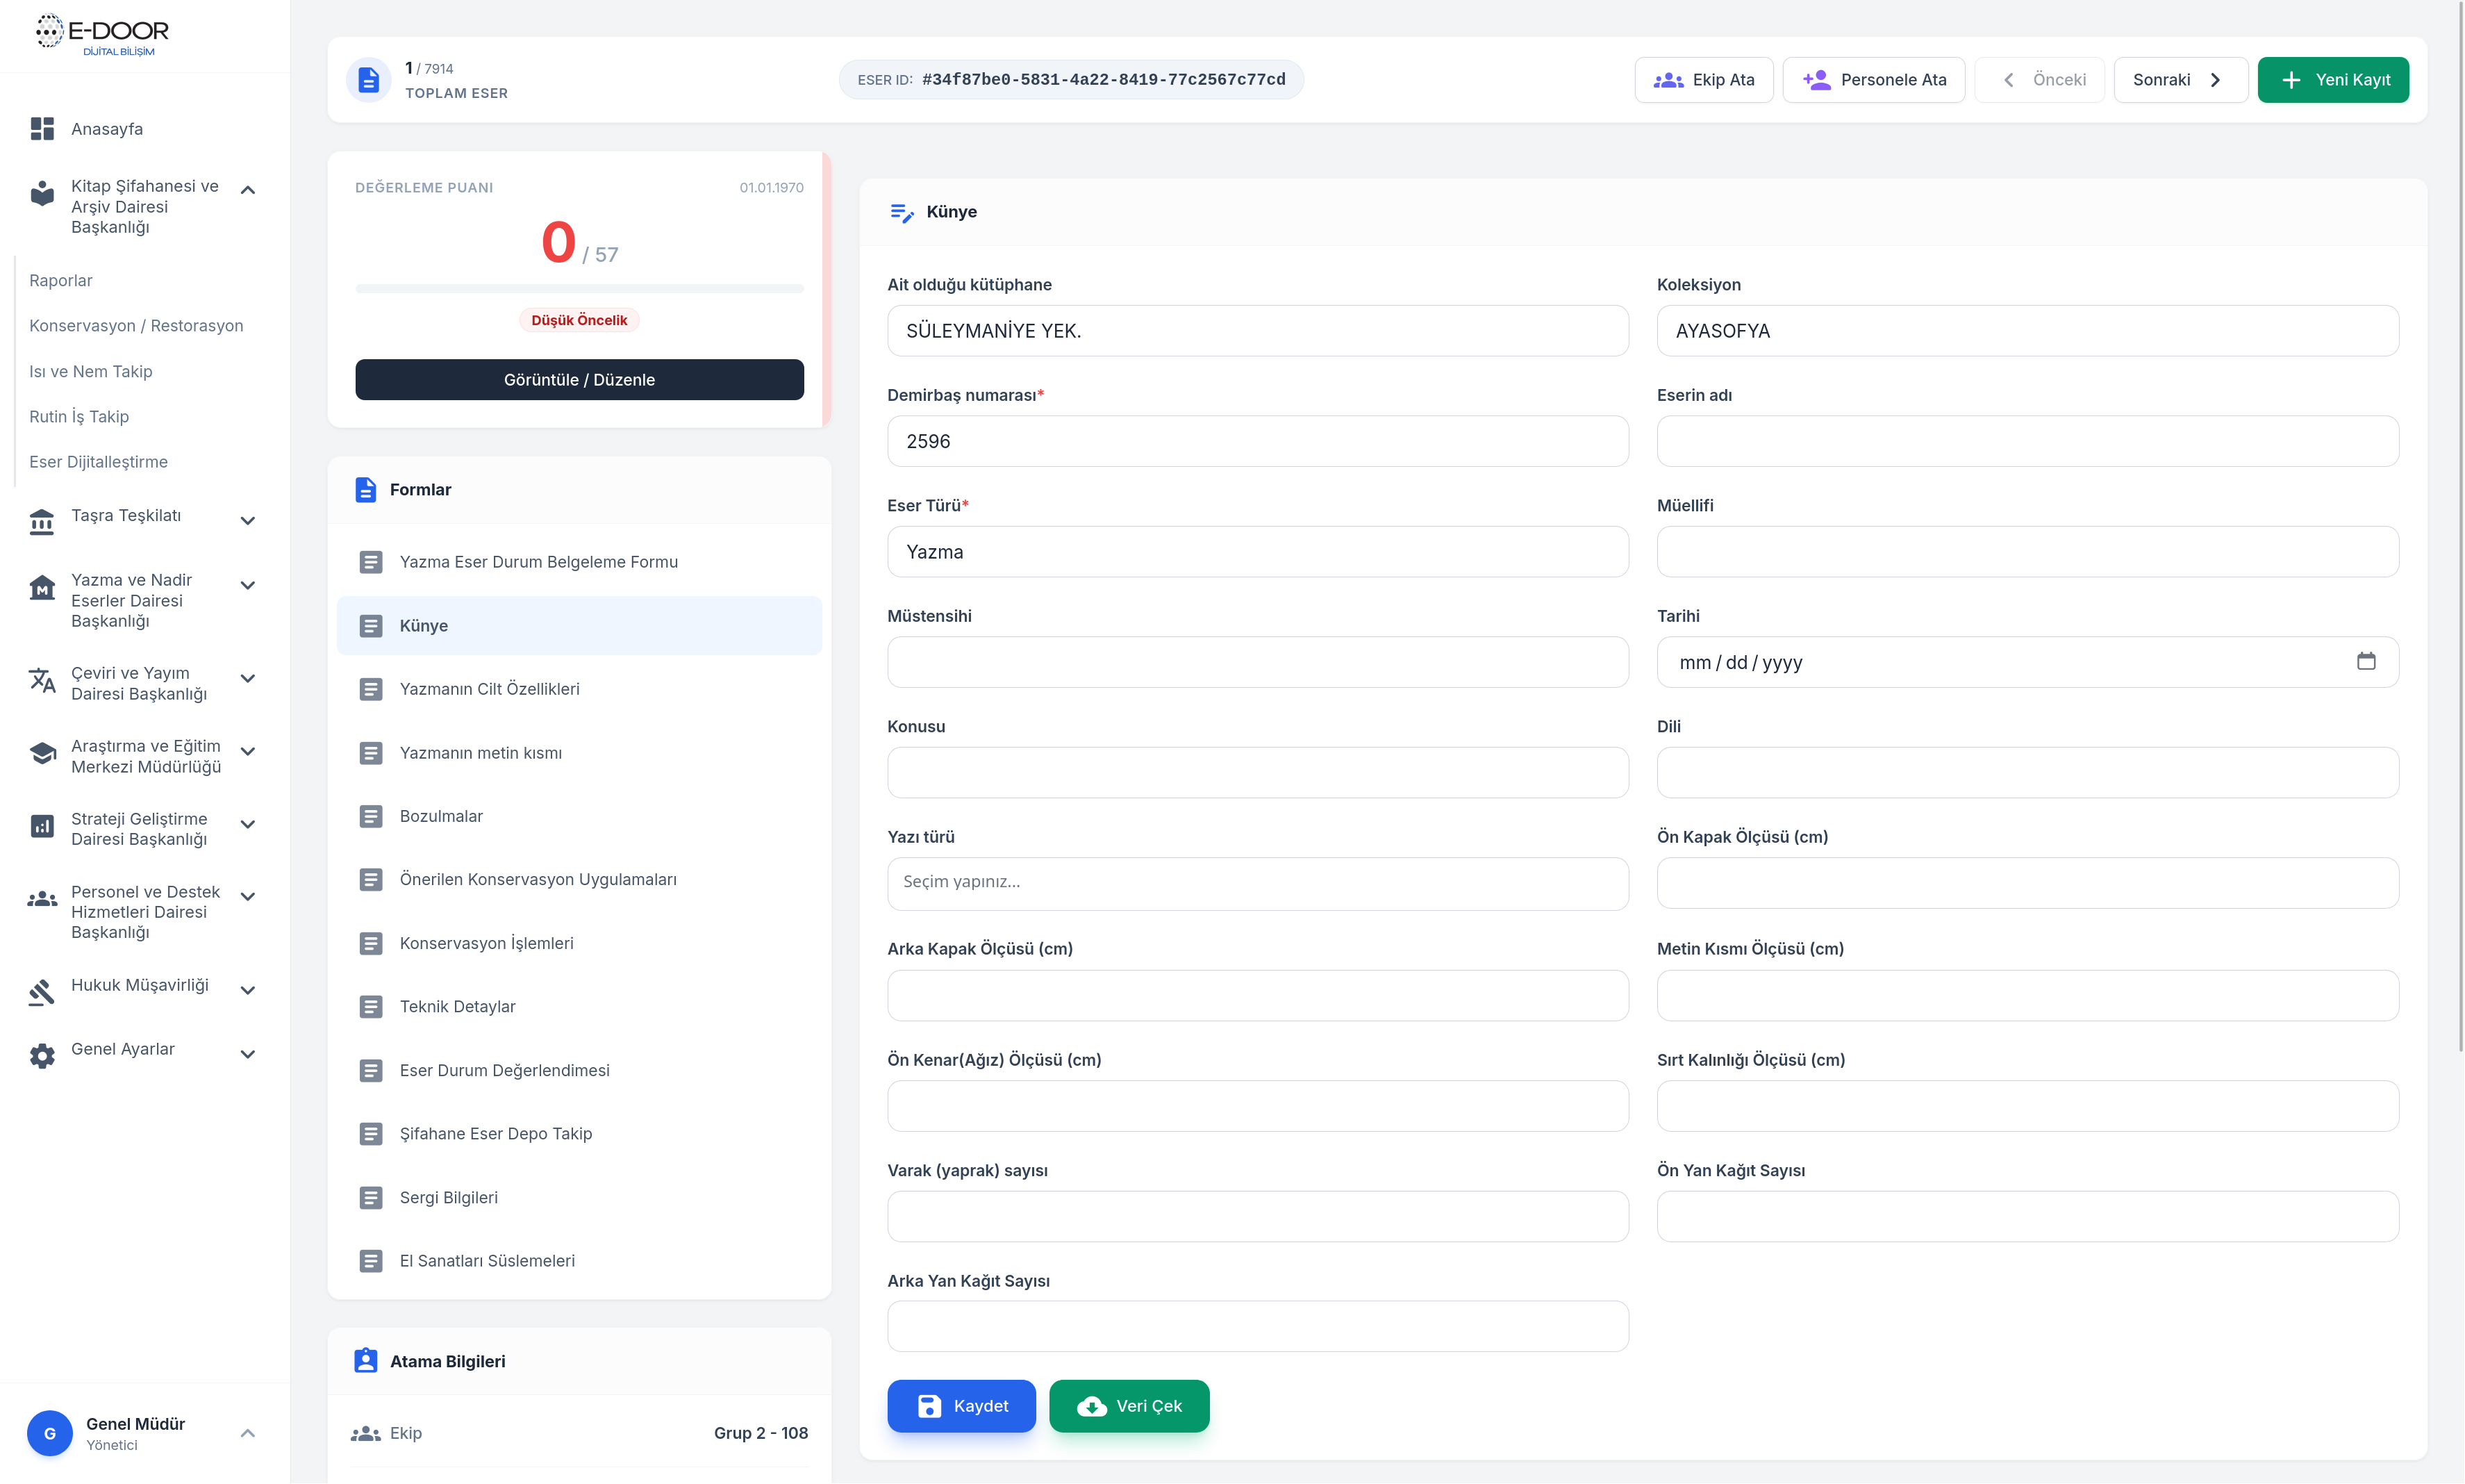
Task: Click the Personele Ata button
Action: click(x=1873, y=80)
